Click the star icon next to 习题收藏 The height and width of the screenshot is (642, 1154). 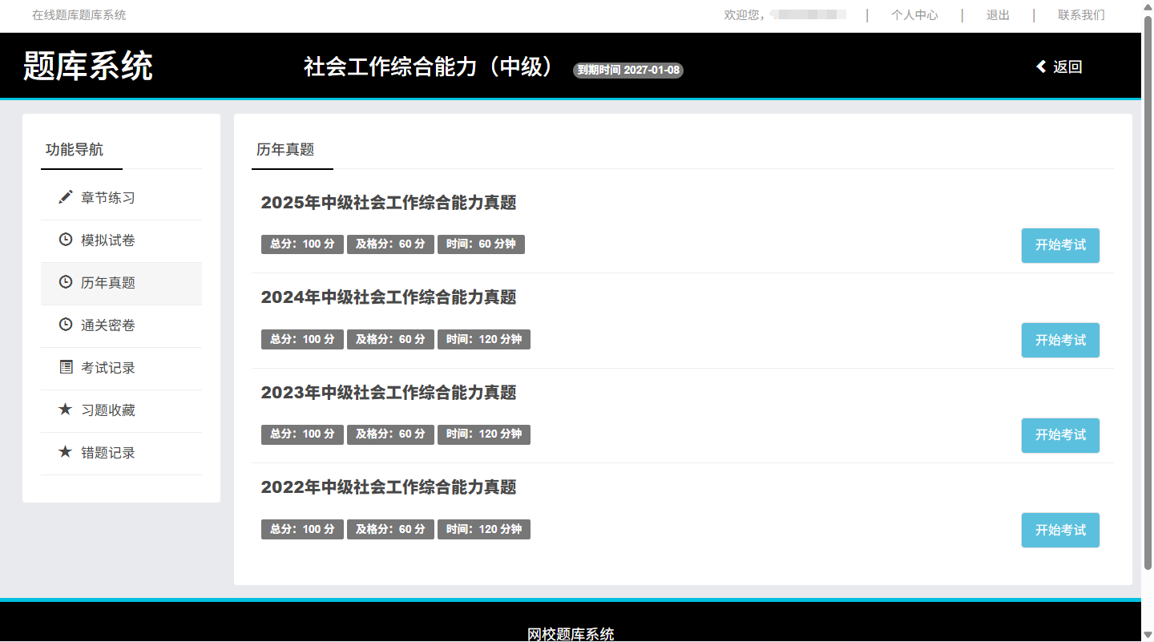(x=66, y=410)
